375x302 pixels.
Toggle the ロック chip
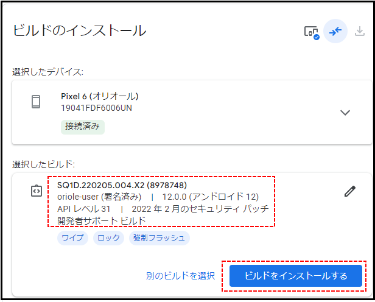108,238
